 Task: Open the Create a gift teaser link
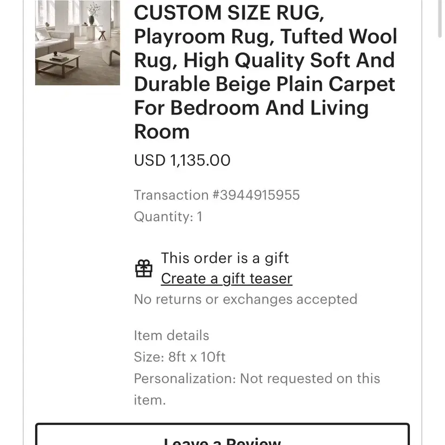coord(226,279)
